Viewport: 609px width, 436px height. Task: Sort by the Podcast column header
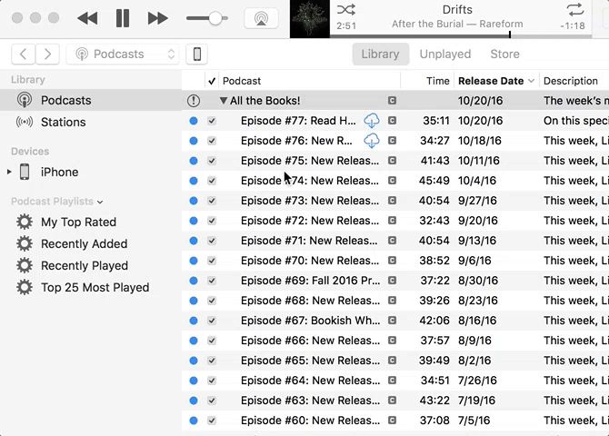click(x=310, y=81)
